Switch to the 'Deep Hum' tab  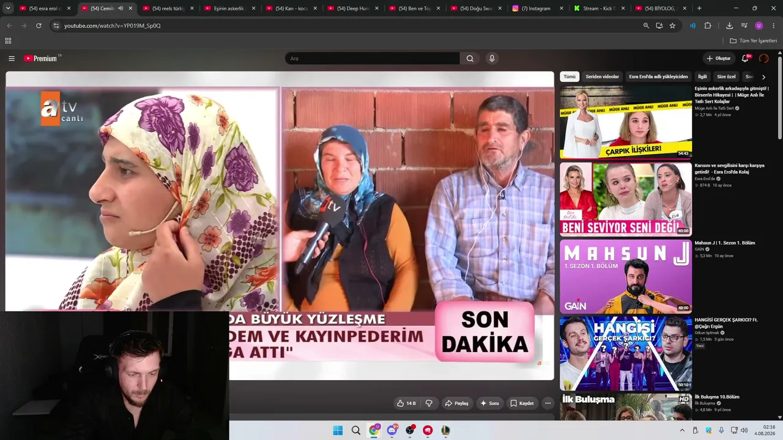tap(352, 9)
